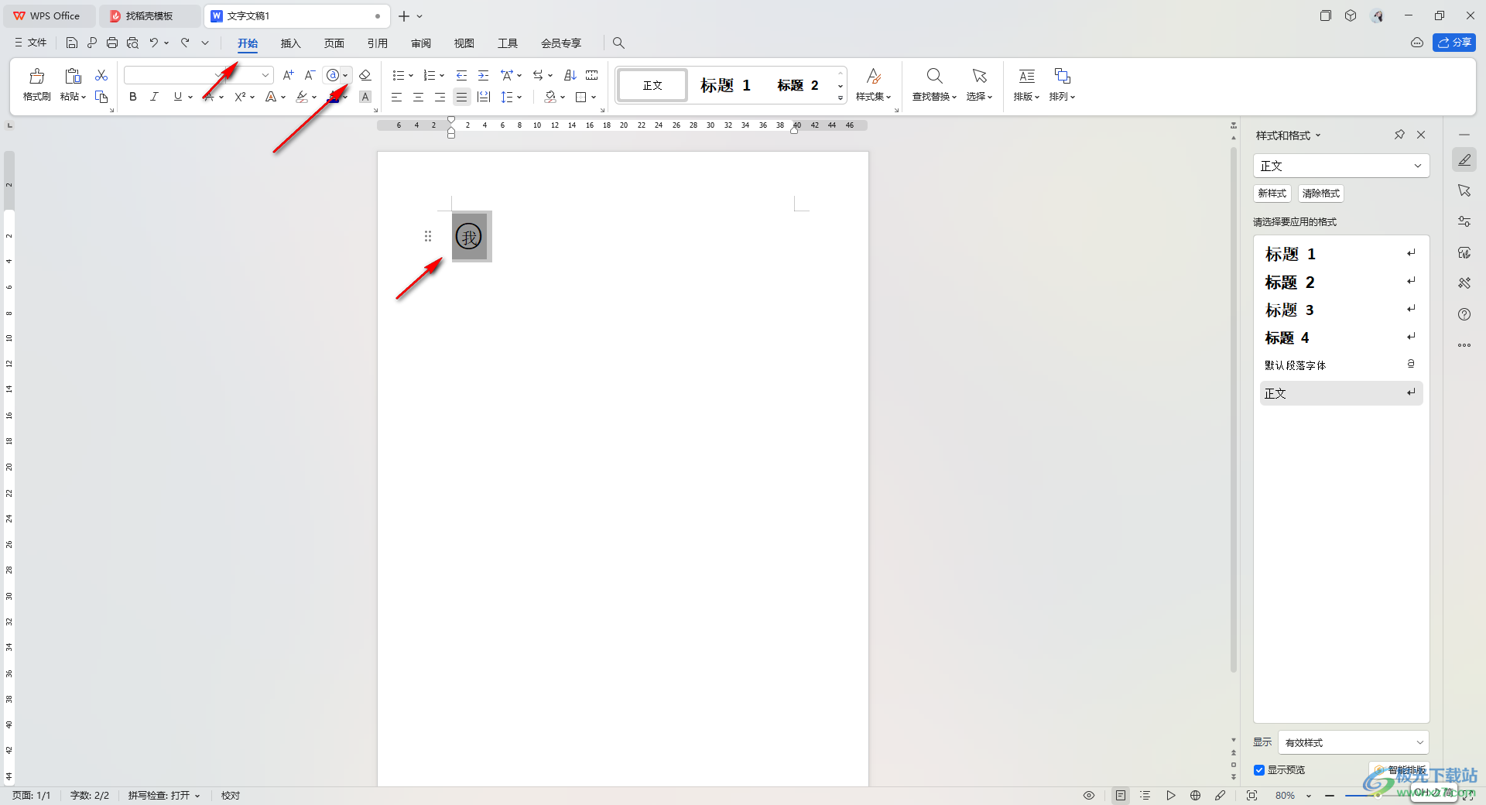Switch to the 找稻壳模板 tab
Viewport: 1486px width, 805px height.
pyautogui.click(x=149, y=15)
